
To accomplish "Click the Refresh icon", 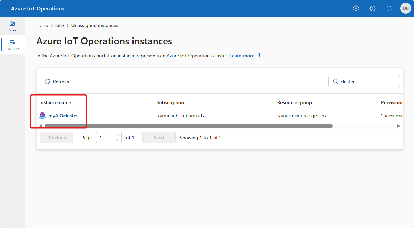I will click(47, 81).
